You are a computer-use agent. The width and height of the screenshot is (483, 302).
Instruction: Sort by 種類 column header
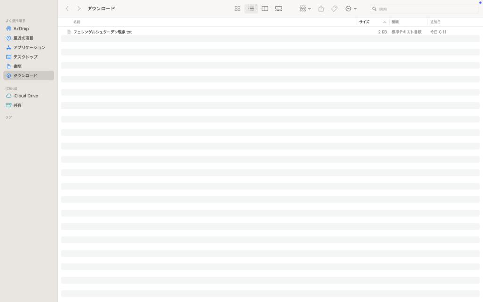click(x=395, y=22)
